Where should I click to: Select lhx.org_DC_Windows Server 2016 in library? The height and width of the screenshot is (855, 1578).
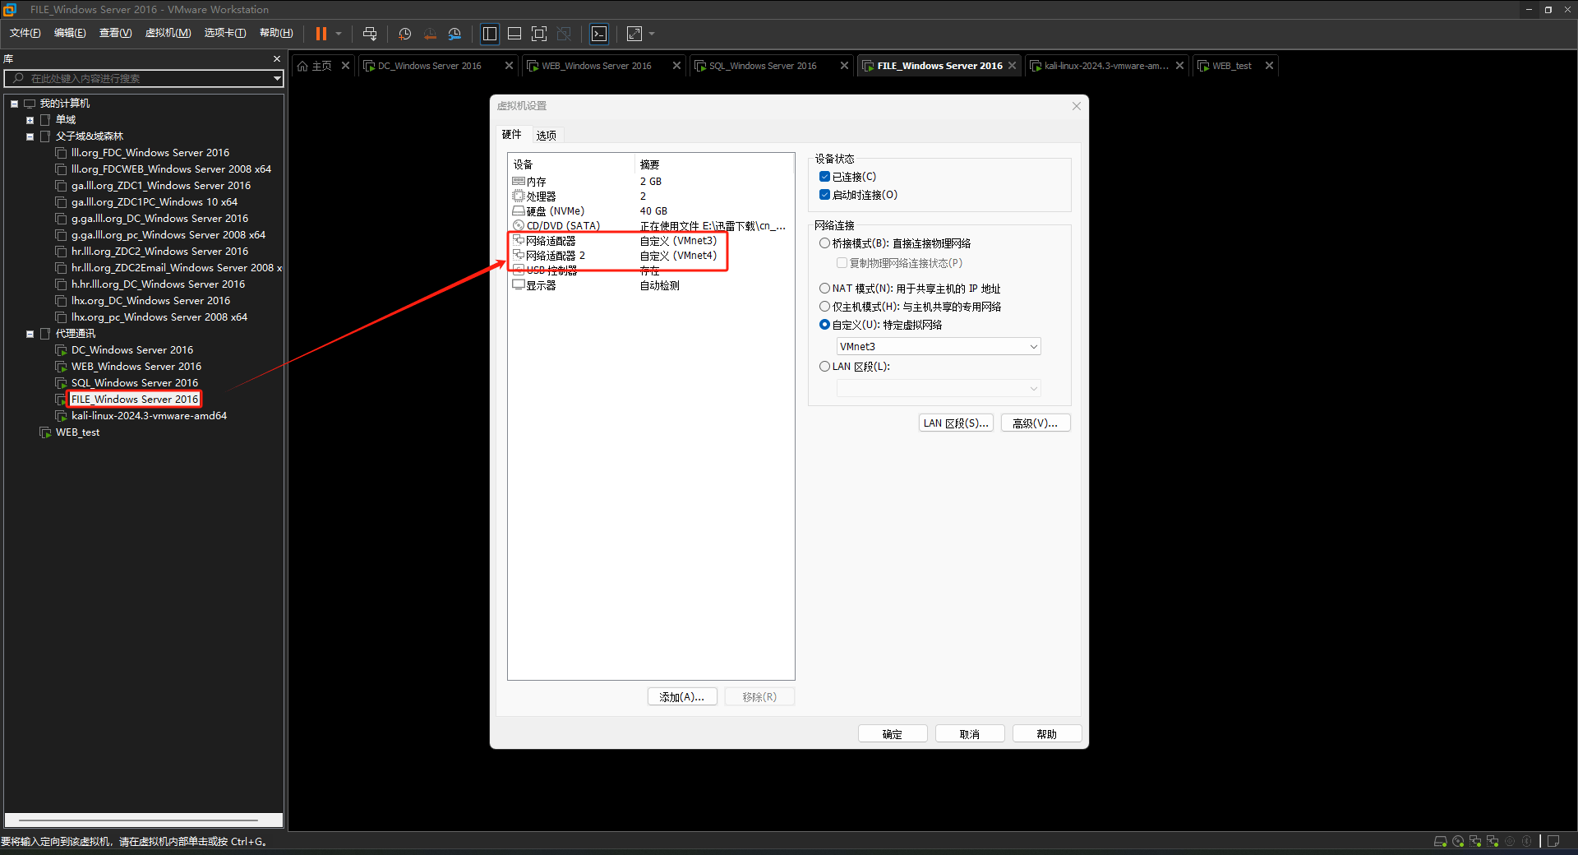pyautogui.click(x=150, y=301)
